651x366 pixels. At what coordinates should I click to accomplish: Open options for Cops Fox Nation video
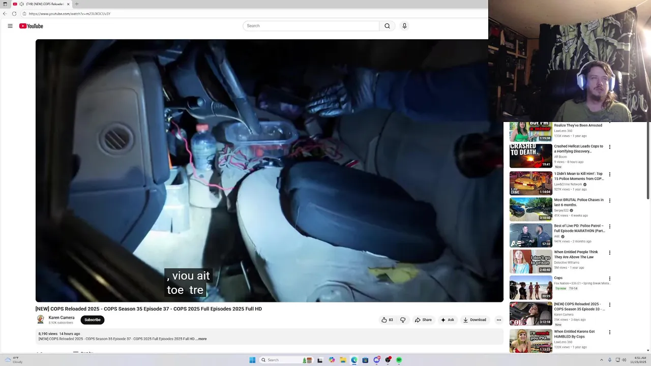point(610,279)
